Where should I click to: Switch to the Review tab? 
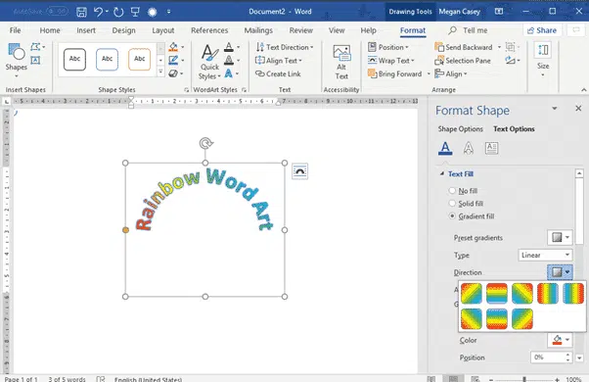[x=301, y=30]
